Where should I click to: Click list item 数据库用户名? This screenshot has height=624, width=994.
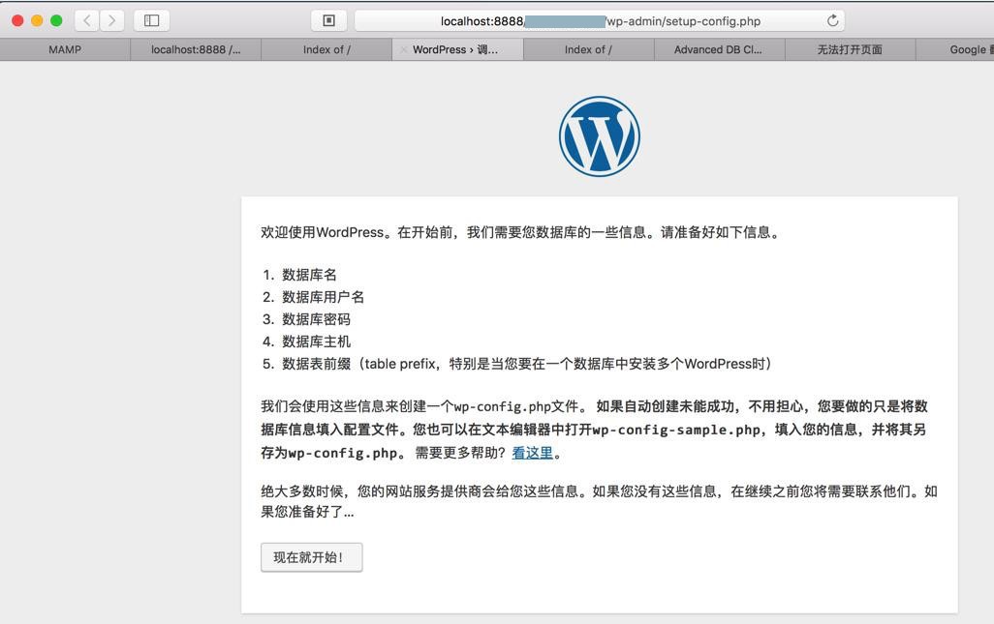(324, 297)
